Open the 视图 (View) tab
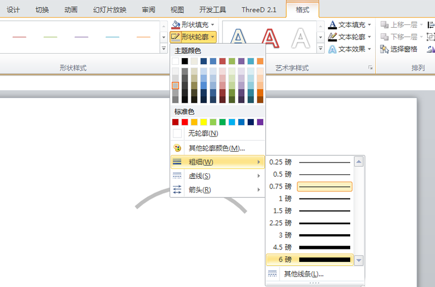Screen dimensions: 435x287 [x=177, y=10]
